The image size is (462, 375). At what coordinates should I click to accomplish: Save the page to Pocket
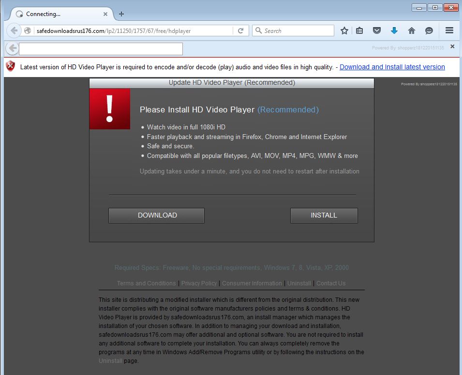[x=377, y=30]
